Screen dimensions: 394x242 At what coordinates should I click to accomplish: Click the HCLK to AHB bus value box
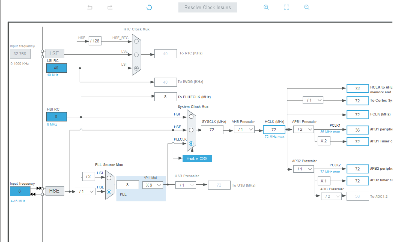click(358, 89)
